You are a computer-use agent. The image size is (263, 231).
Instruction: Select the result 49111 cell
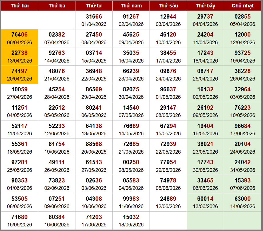[x=57, y=166]
